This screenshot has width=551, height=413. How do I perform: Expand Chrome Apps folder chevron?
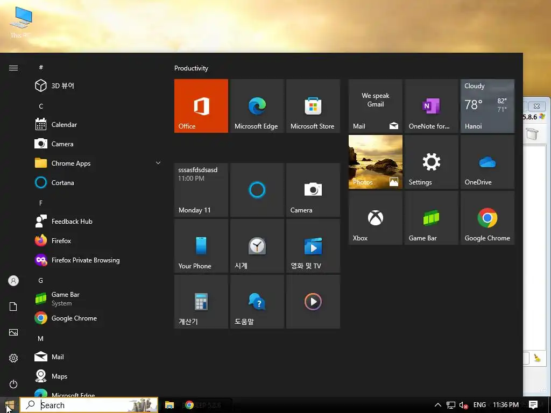[158, 163]
